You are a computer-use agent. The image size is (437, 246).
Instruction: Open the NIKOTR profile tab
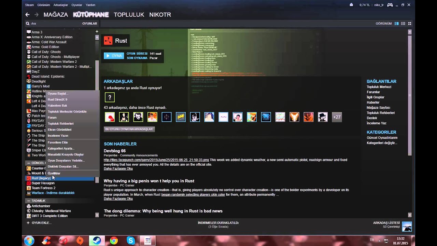(x=160, y=15)
